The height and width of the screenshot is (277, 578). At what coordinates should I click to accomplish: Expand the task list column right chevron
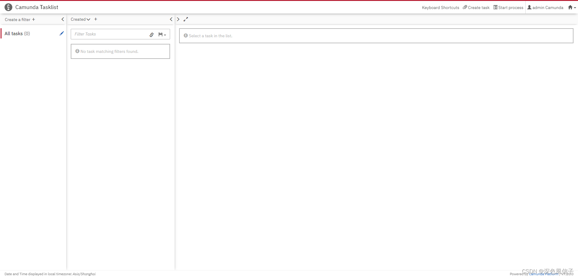(178, 19)
